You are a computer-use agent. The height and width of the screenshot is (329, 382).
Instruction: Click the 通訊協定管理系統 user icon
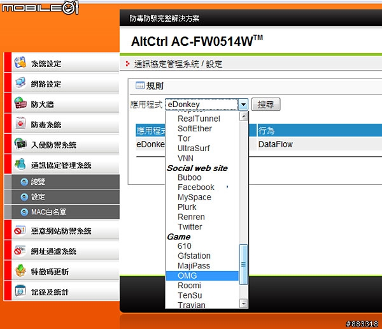pos(20,164)
